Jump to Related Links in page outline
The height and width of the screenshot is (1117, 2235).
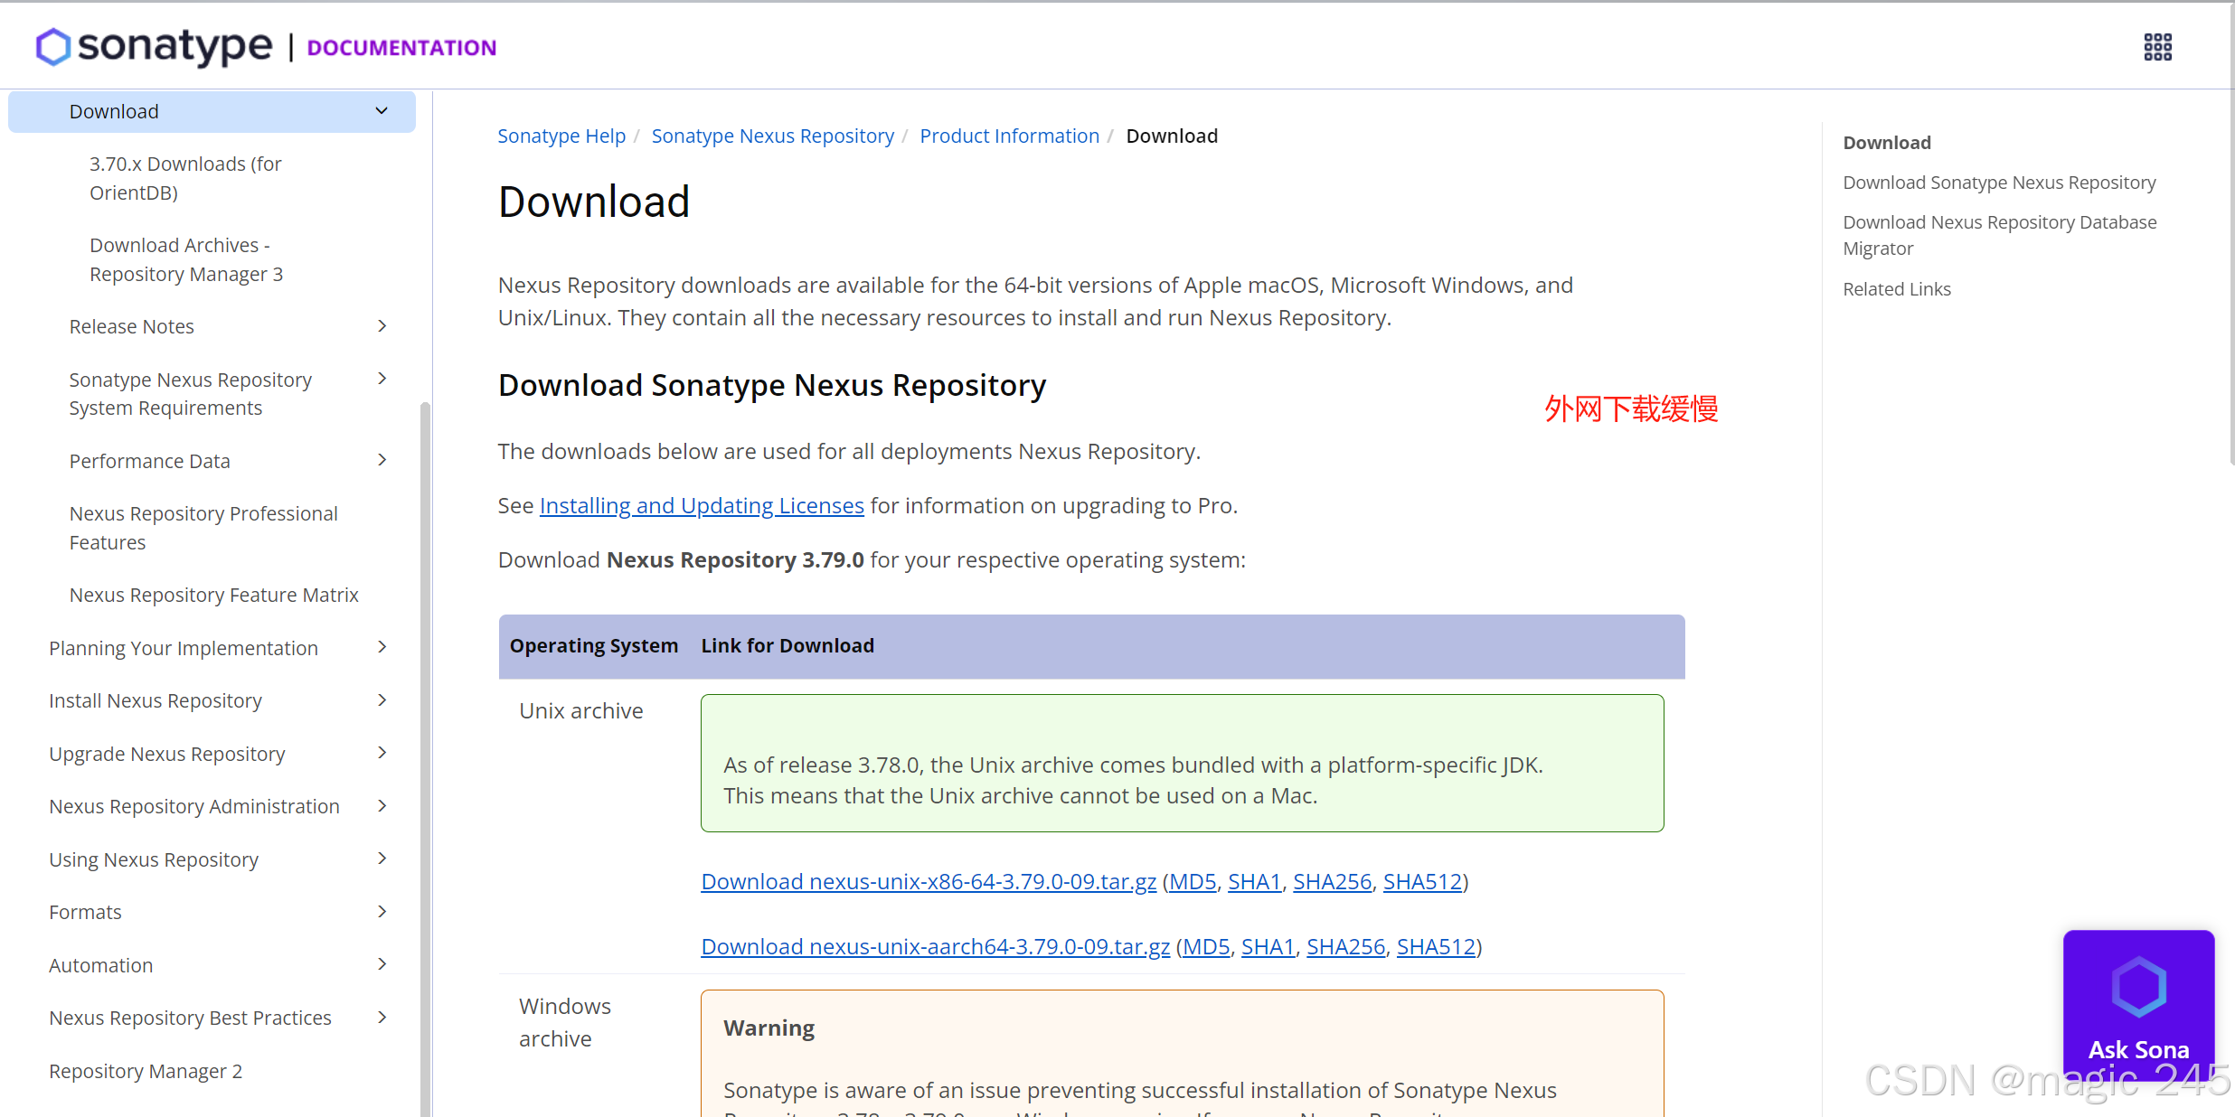1897,289
